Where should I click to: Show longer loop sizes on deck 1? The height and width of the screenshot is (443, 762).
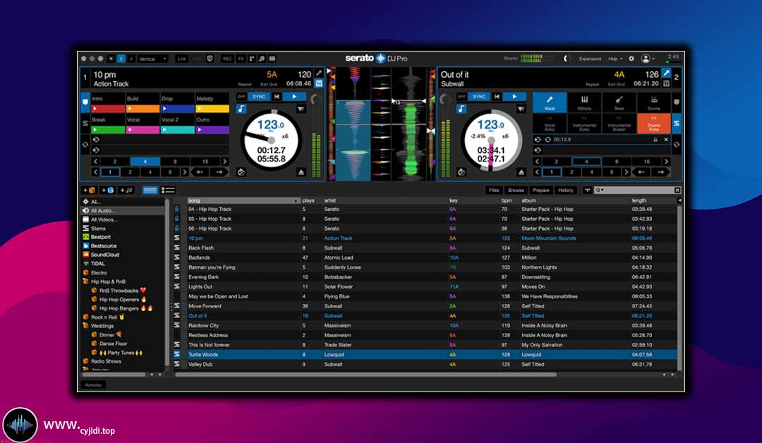point(224,162)
